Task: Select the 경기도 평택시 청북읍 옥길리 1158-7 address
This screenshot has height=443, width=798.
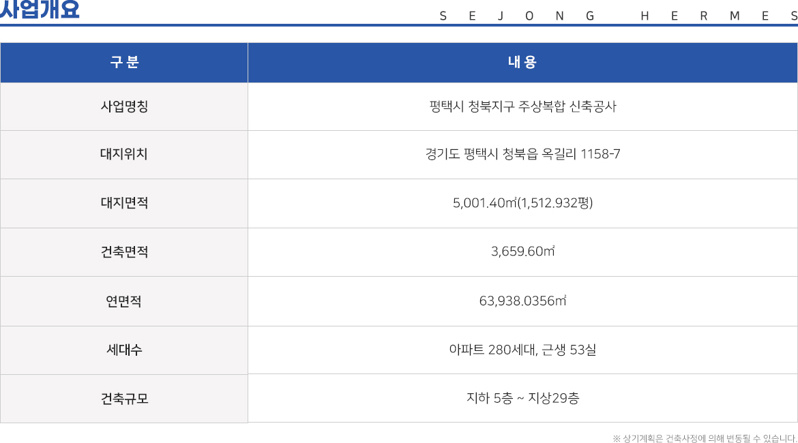Action: tap(522, 154)
